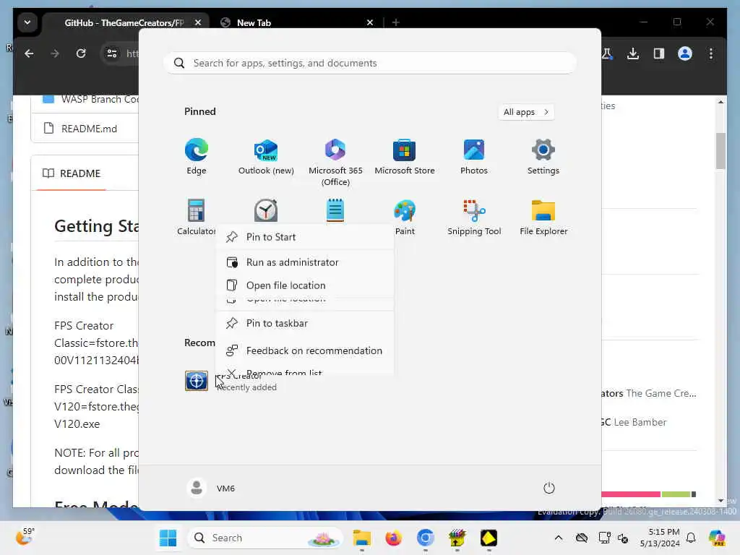The width and height of the screenshot is (740, 555).
Task: Expand the Chrome tab search dropdown
Action: (27, 22)
